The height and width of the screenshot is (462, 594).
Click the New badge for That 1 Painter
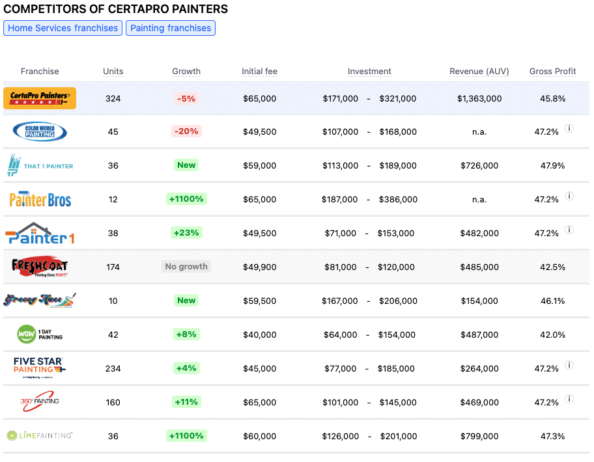[186, 165]
